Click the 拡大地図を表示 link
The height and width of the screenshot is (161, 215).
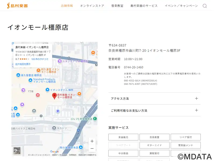23,64
